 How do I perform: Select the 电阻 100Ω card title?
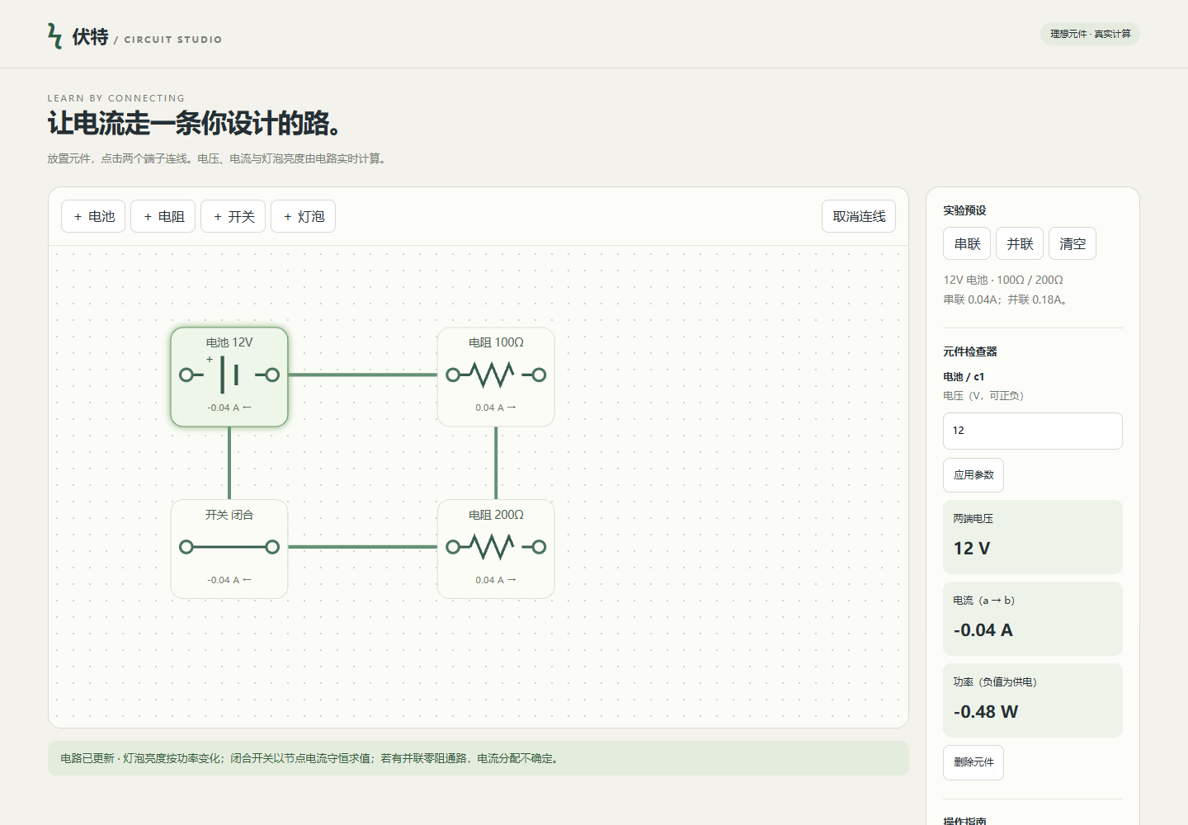click(x=496, y=342)
